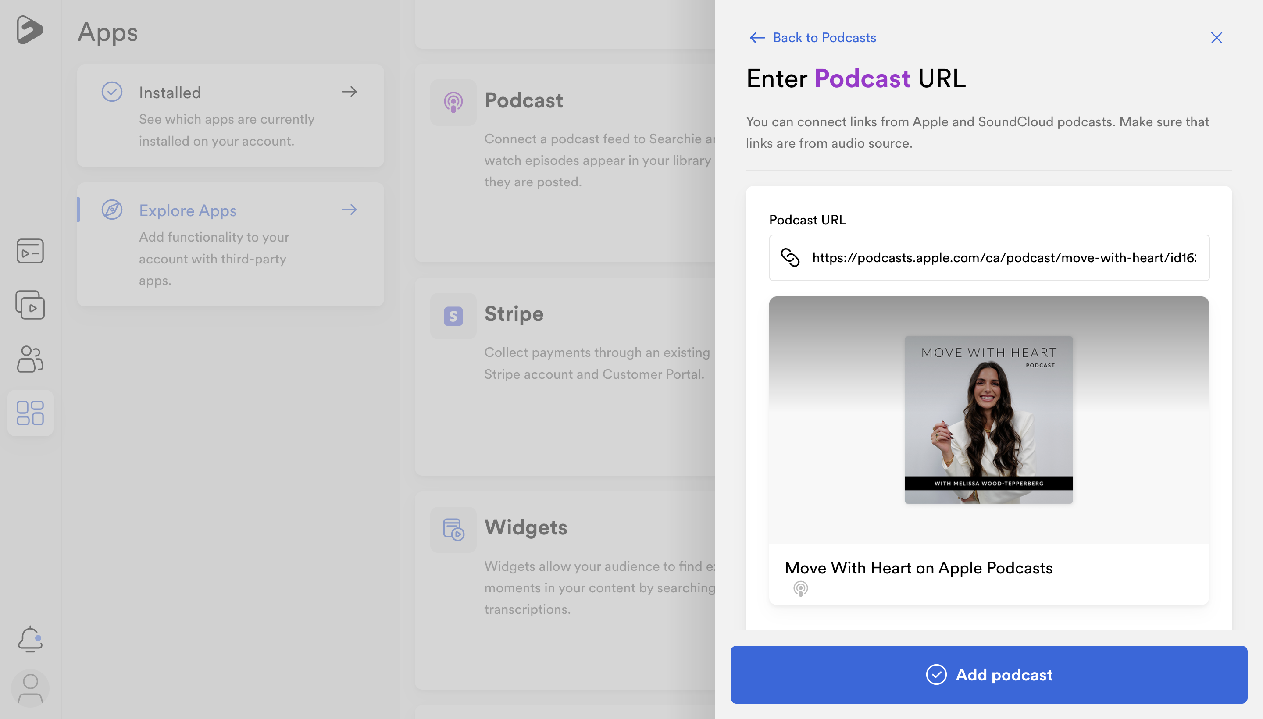Click 'Move With Heart on Apple Podcasts' title
The width and height of the screenshot is (1263, 719).
[x=919, y=568]
